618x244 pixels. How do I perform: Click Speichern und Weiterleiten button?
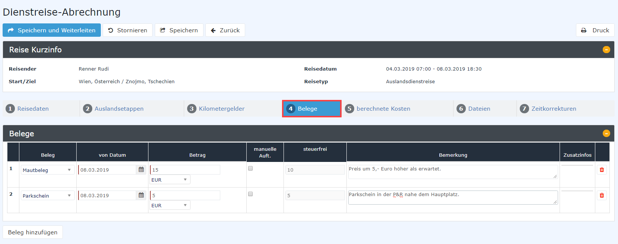52,30
